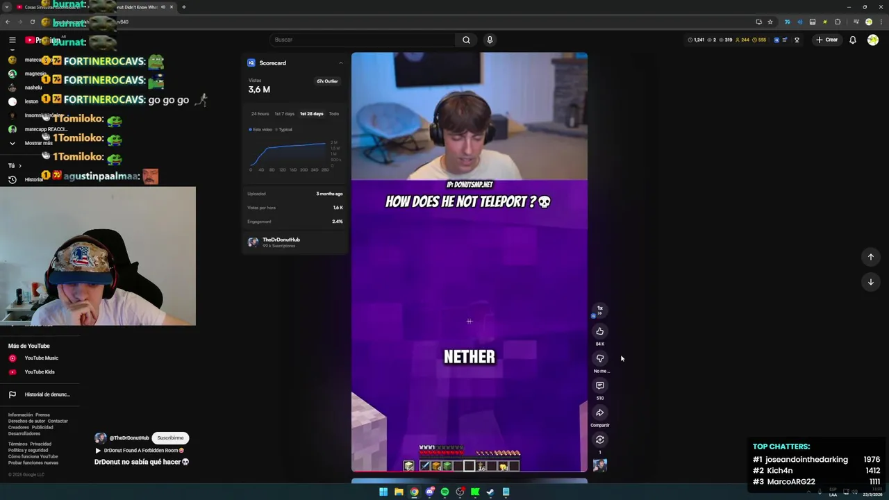Open the audio source thumbnail beside the Short
Image resolution: width=889 pixels, height=500 pixels.
click(x=600, y=465)
